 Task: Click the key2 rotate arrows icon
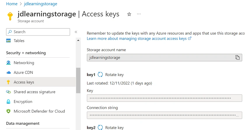click(100, 127)
